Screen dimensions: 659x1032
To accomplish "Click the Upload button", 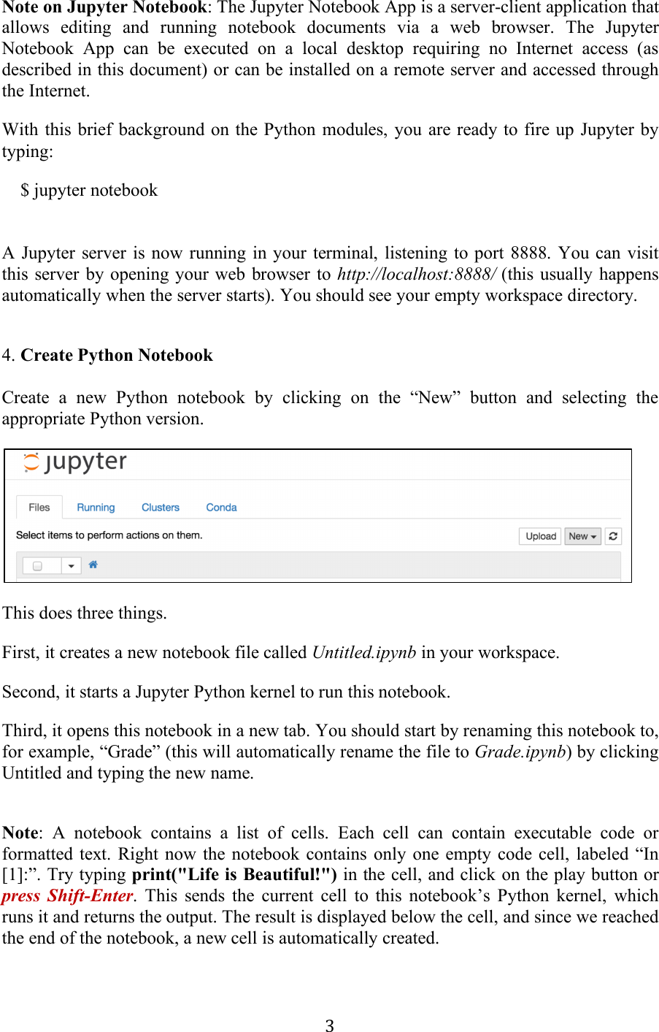I will click(539, 535).
